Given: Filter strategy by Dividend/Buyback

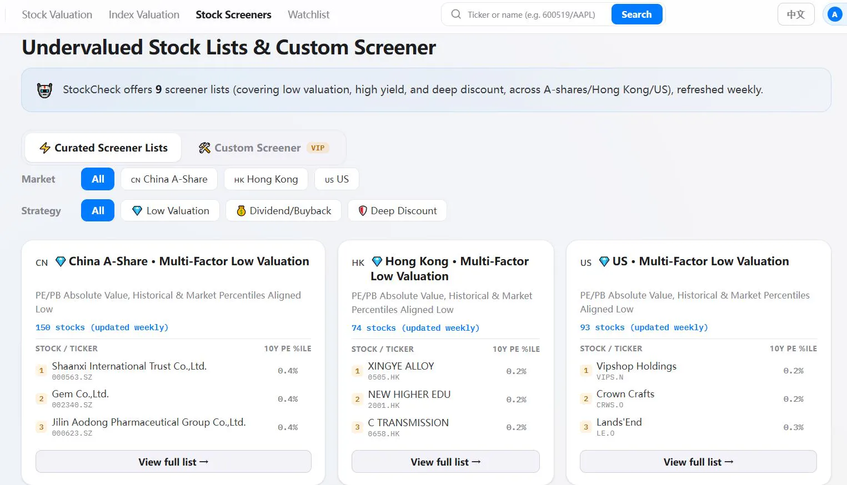Looking at the screenshot, I should tap(283, 211).
